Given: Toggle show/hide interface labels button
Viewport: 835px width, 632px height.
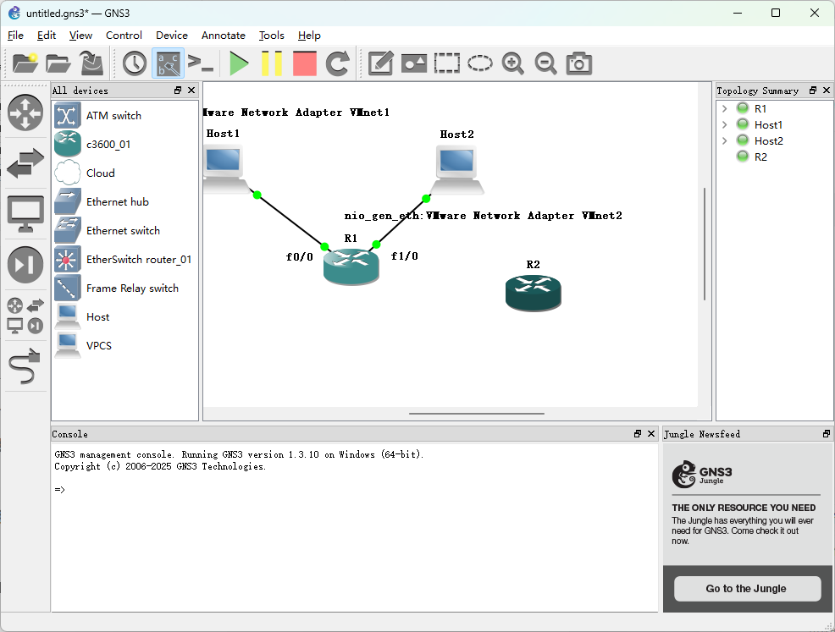Looking at the screenshot, I should (168, 63).
